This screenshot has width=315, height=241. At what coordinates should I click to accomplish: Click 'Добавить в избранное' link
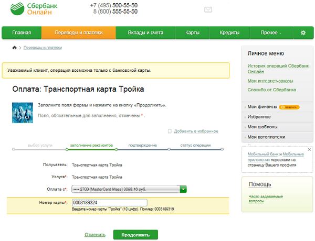click(x=196, y=131)
